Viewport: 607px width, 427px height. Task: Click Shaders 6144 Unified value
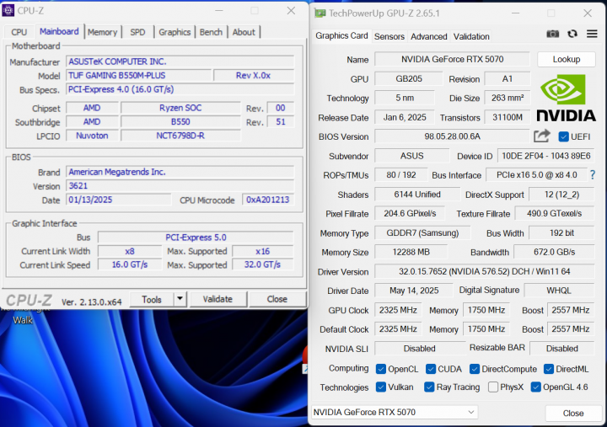[x=417, y=195]
